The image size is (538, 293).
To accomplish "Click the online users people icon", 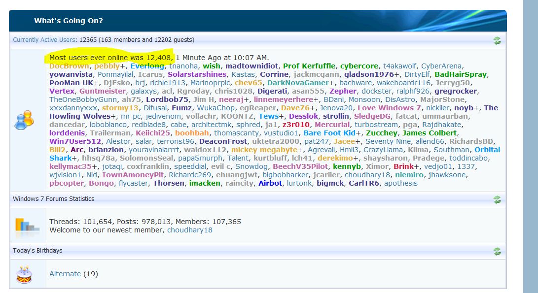I will tap(24, 120).
